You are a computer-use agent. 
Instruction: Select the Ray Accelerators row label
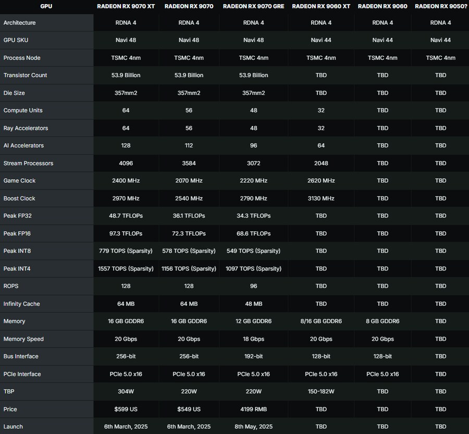pyautogui.click(x=26, y=128)
